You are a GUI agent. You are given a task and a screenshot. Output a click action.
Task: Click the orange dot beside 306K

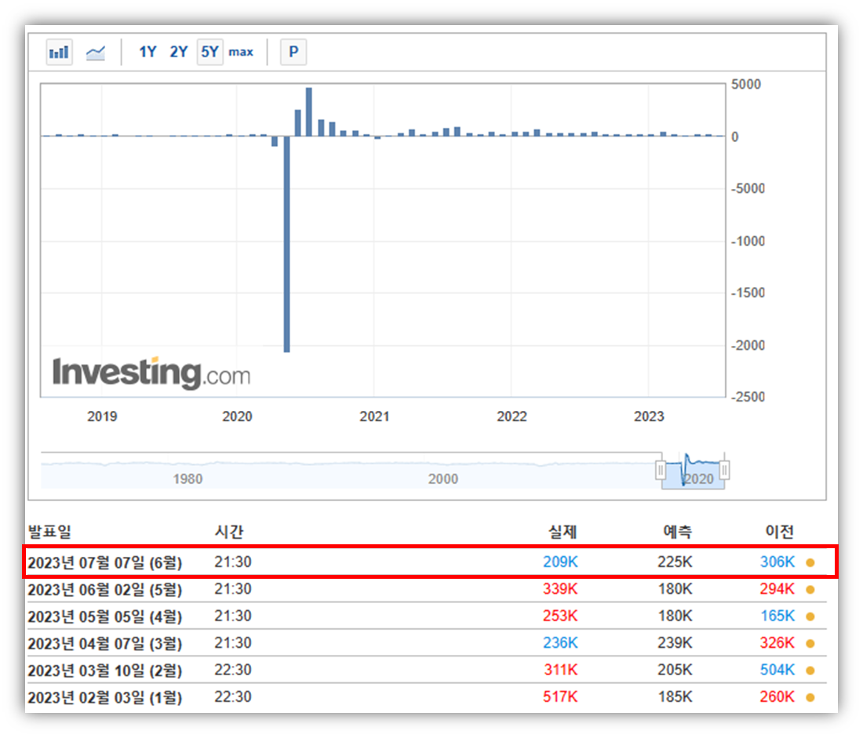coord(810,562)
